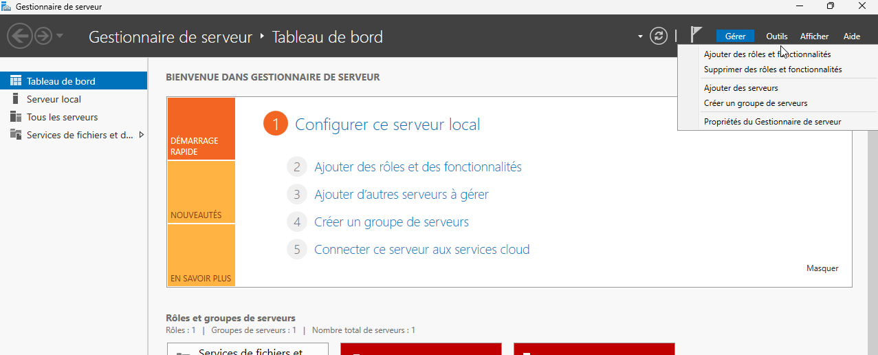Select Supprimer des rôles et fonctionnalités

pyautogui.click(x=772, y=69)
